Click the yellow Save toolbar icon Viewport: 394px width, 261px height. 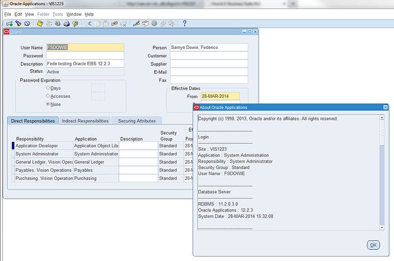pos(40,24)
